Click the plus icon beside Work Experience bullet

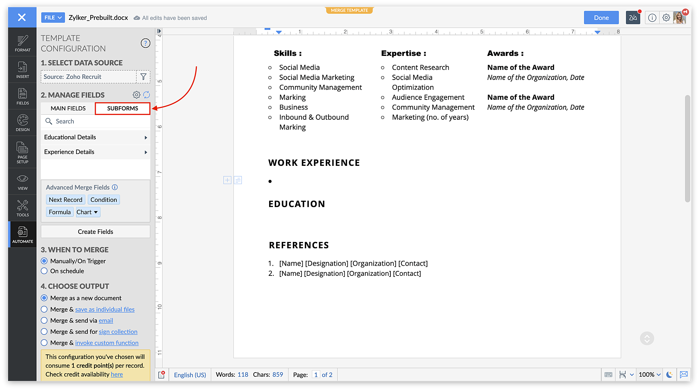pyautogui.click(x=227, y=180)
